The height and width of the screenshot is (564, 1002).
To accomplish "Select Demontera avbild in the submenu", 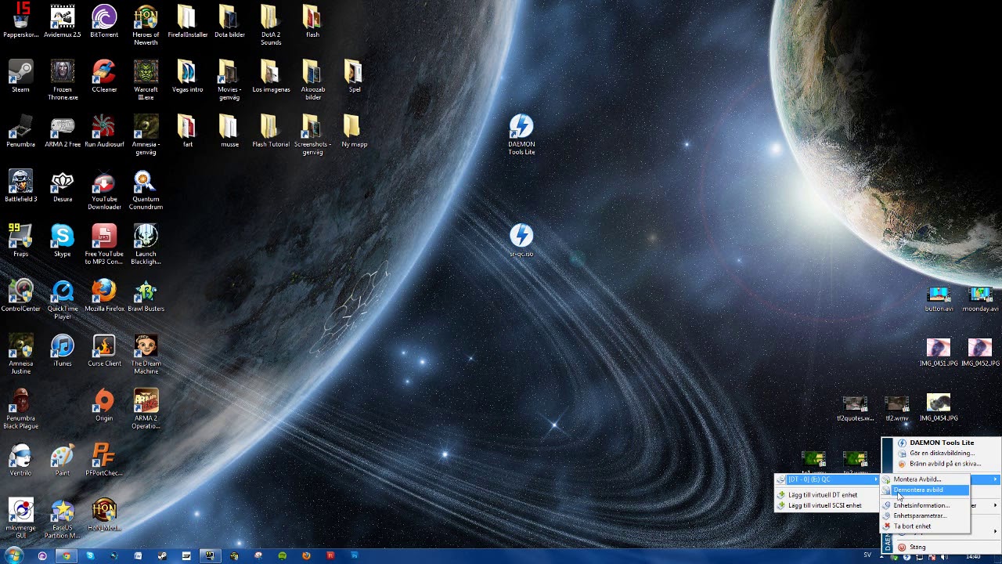I will pos(925,490).
